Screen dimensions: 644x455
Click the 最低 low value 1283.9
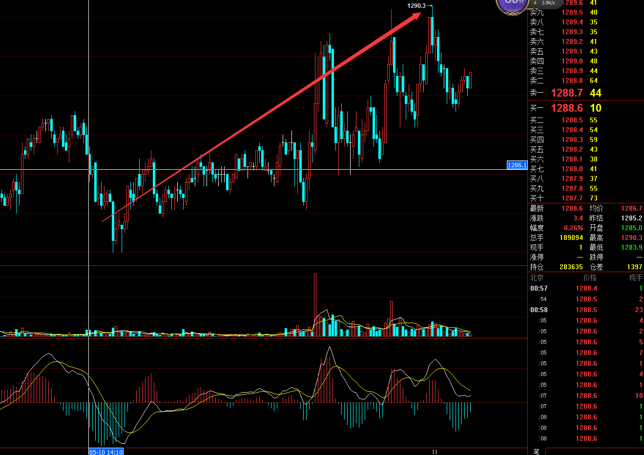pyautogui.click(x=632, y=247)
